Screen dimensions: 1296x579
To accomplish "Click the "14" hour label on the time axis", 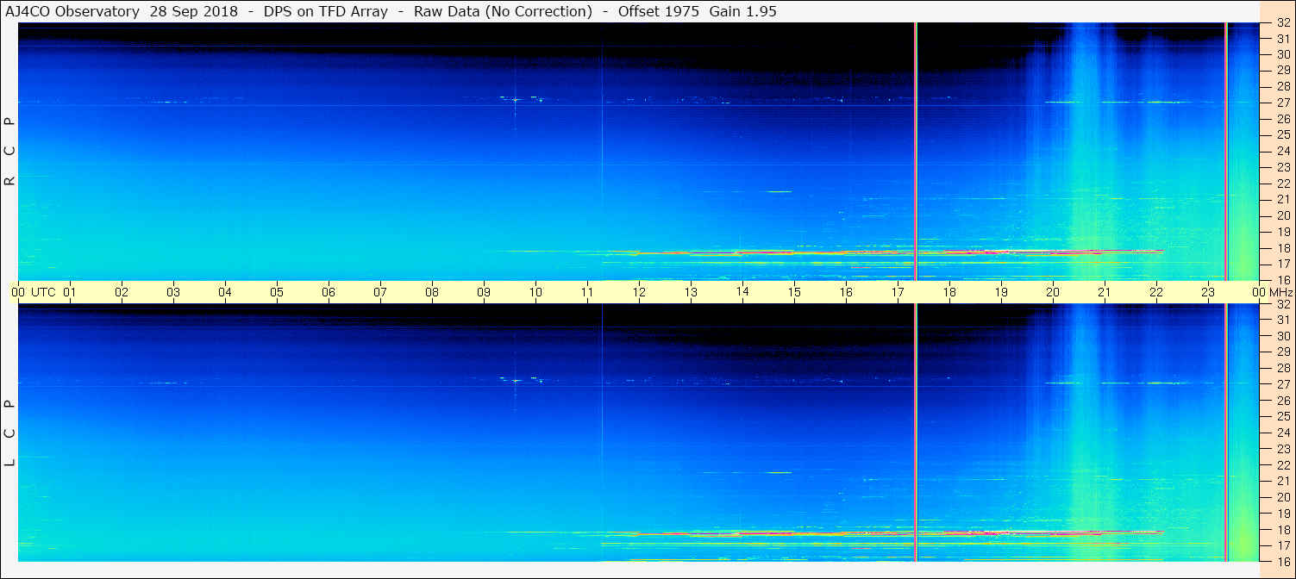I will (742, 292).
